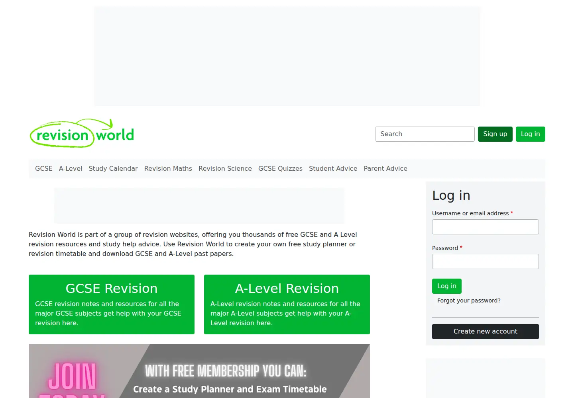Select the GCSE Revision green card
This screenshot has height=398, width=574.
[x=112, y=304]
